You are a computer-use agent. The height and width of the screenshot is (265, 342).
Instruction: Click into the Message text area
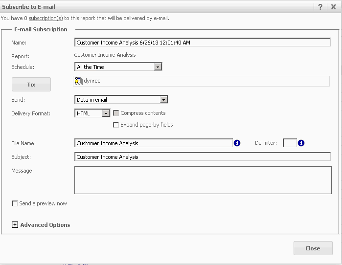(x=203, y=180)
